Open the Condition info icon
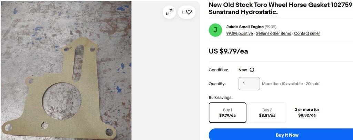 [x=252, y=70]
